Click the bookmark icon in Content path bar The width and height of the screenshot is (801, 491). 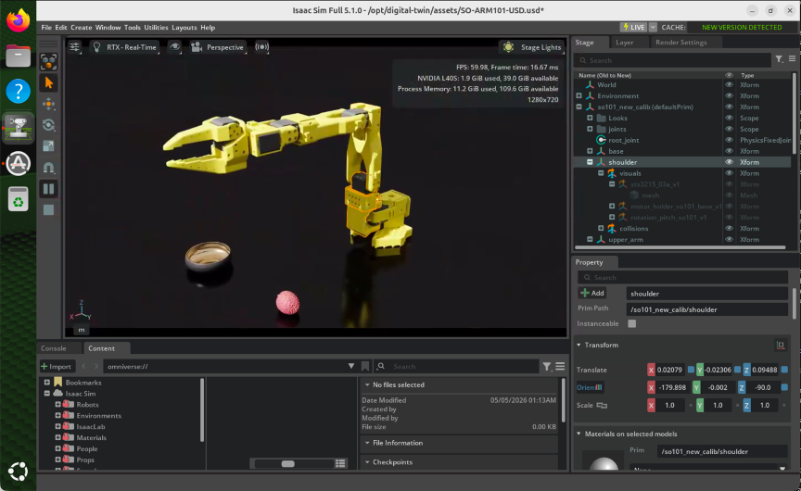(x=364, y=366)
